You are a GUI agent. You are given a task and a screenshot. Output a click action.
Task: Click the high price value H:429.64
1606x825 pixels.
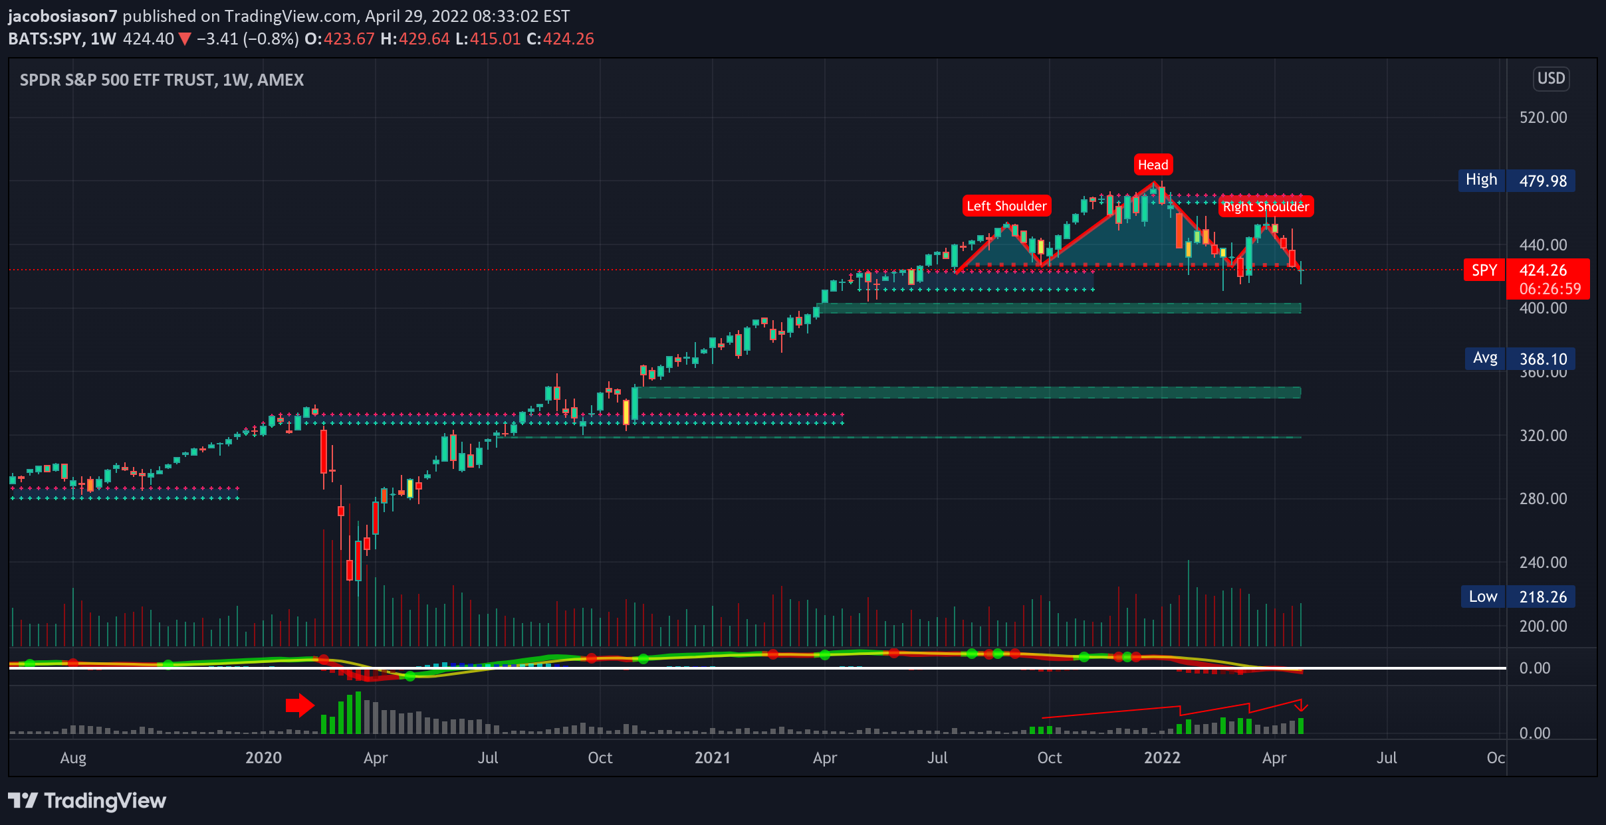[x=415, y=39]
